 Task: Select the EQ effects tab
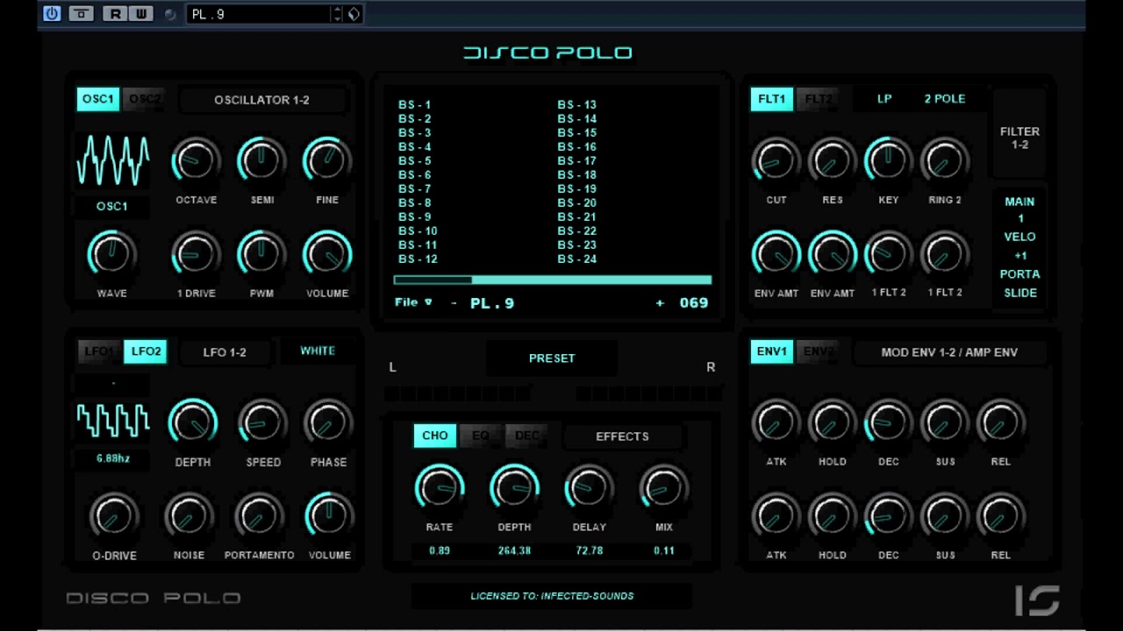[481, 436]
